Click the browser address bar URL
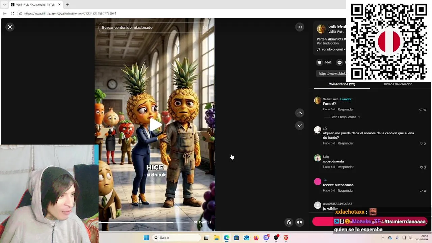The height and width of the screenshot is (243, 432). click(70, 13)
